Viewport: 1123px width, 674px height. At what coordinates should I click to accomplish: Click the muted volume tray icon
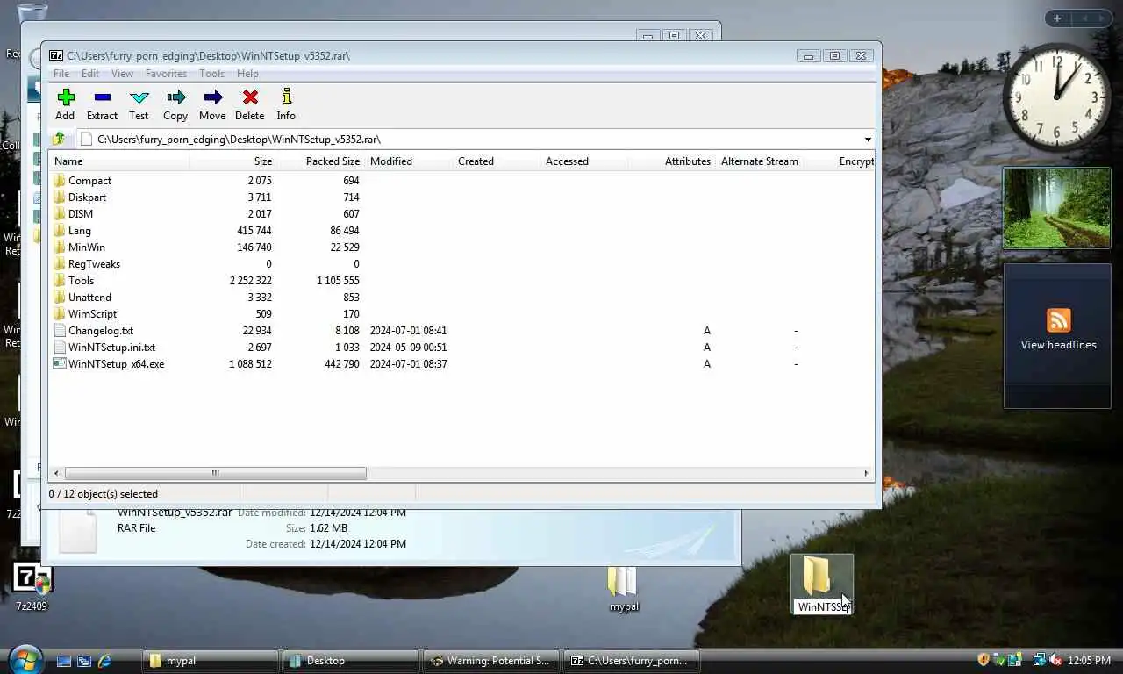1055,660
